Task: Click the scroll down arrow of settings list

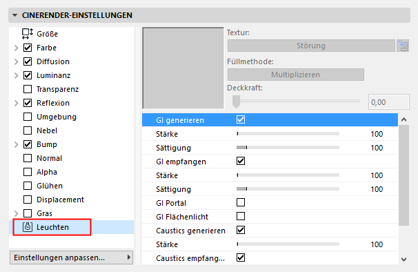Action: tap(404, 259)
